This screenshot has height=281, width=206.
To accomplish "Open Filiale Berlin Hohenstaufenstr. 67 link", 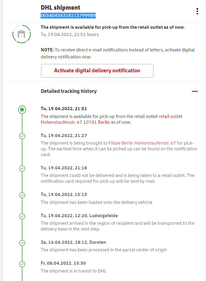I will 142,143.
